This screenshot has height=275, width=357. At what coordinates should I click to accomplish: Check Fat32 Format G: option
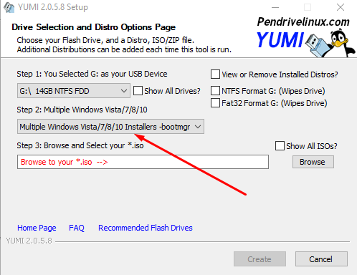pos(215,103)
